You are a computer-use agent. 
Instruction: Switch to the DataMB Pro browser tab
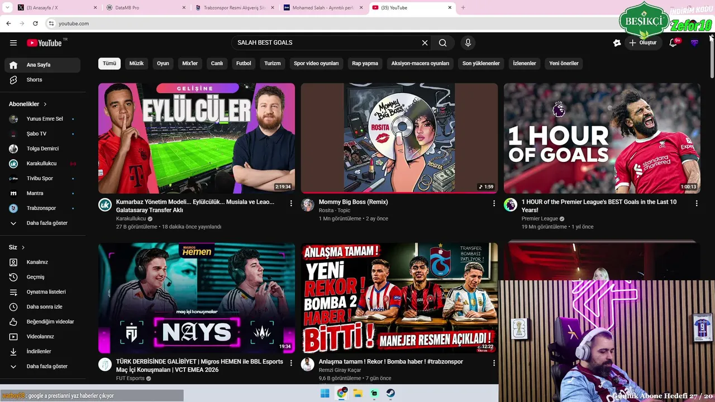[145, 8]
